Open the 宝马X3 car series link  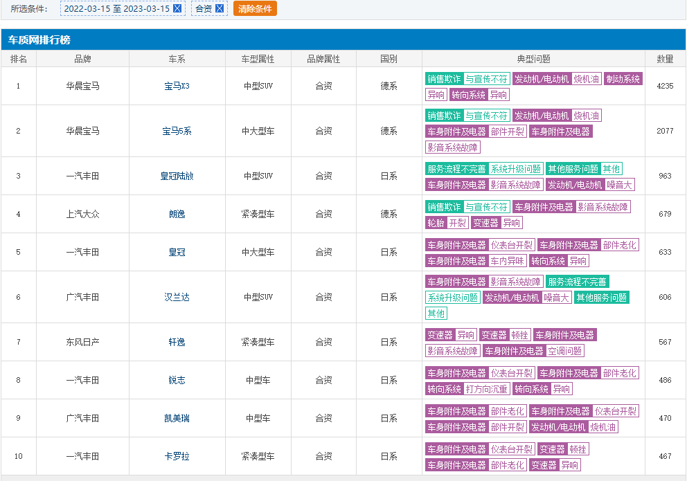click(177, 86)
